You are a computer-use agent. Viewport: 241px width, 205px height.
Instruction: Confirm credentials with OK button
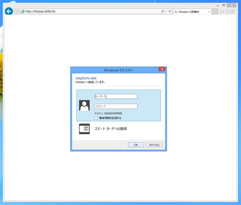point(136,145)
